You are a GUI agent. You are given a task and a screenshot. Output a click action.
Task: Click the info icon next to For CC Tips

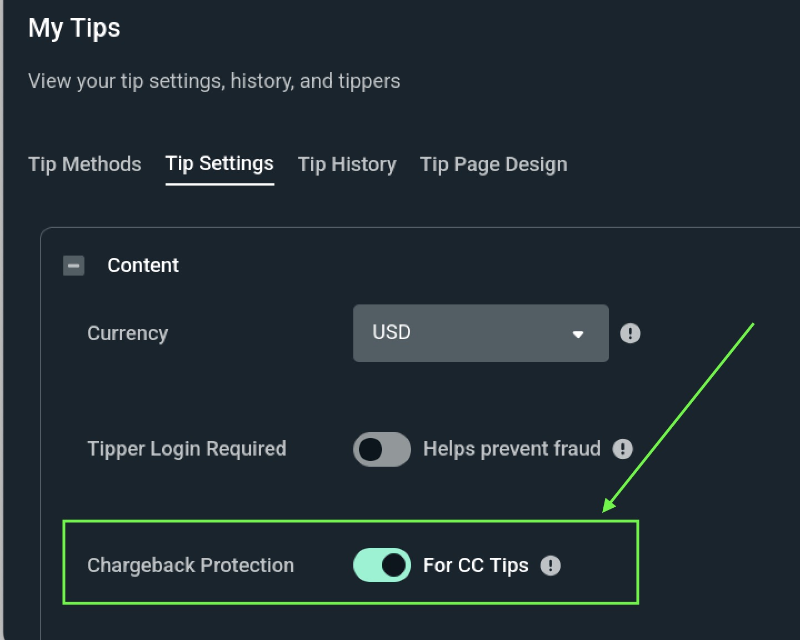tap(551, 566)
